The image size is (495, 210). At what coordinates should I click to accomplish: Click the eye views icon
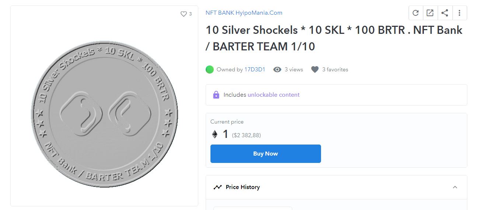[277, 70]
